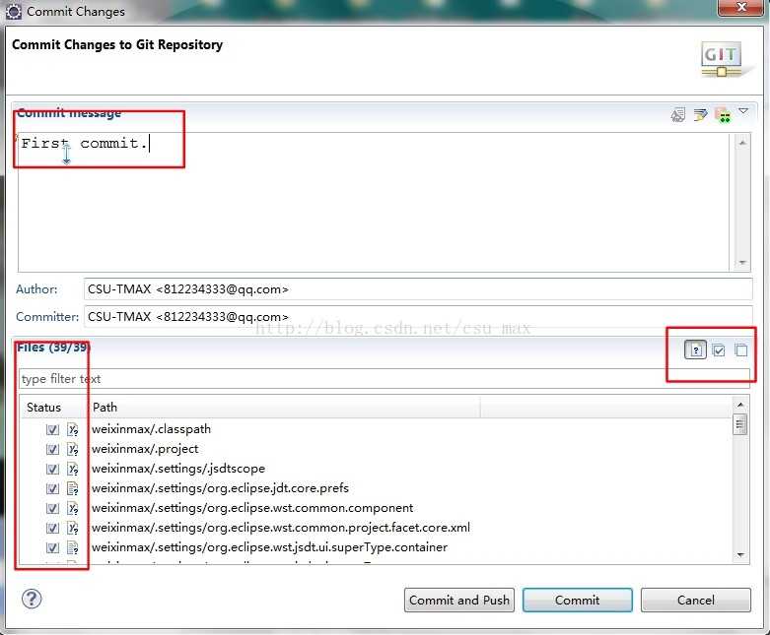Click the Add Signed-off-by icon

click(700, 115)
